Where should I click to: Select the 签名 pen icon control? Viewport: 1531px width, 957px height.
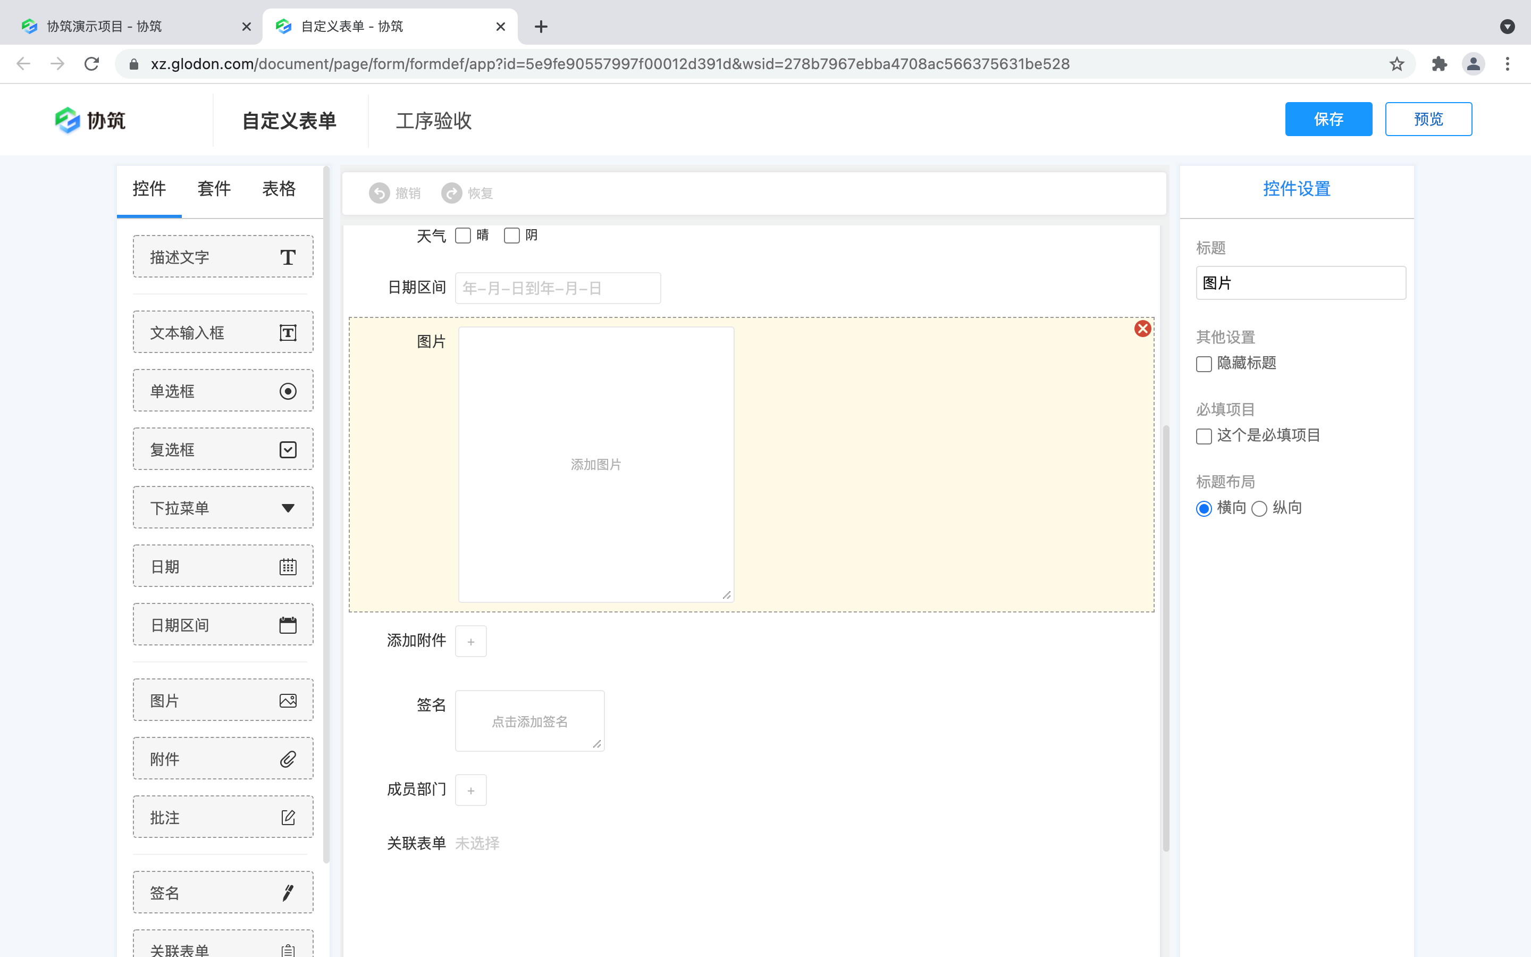tap(223, 892)
